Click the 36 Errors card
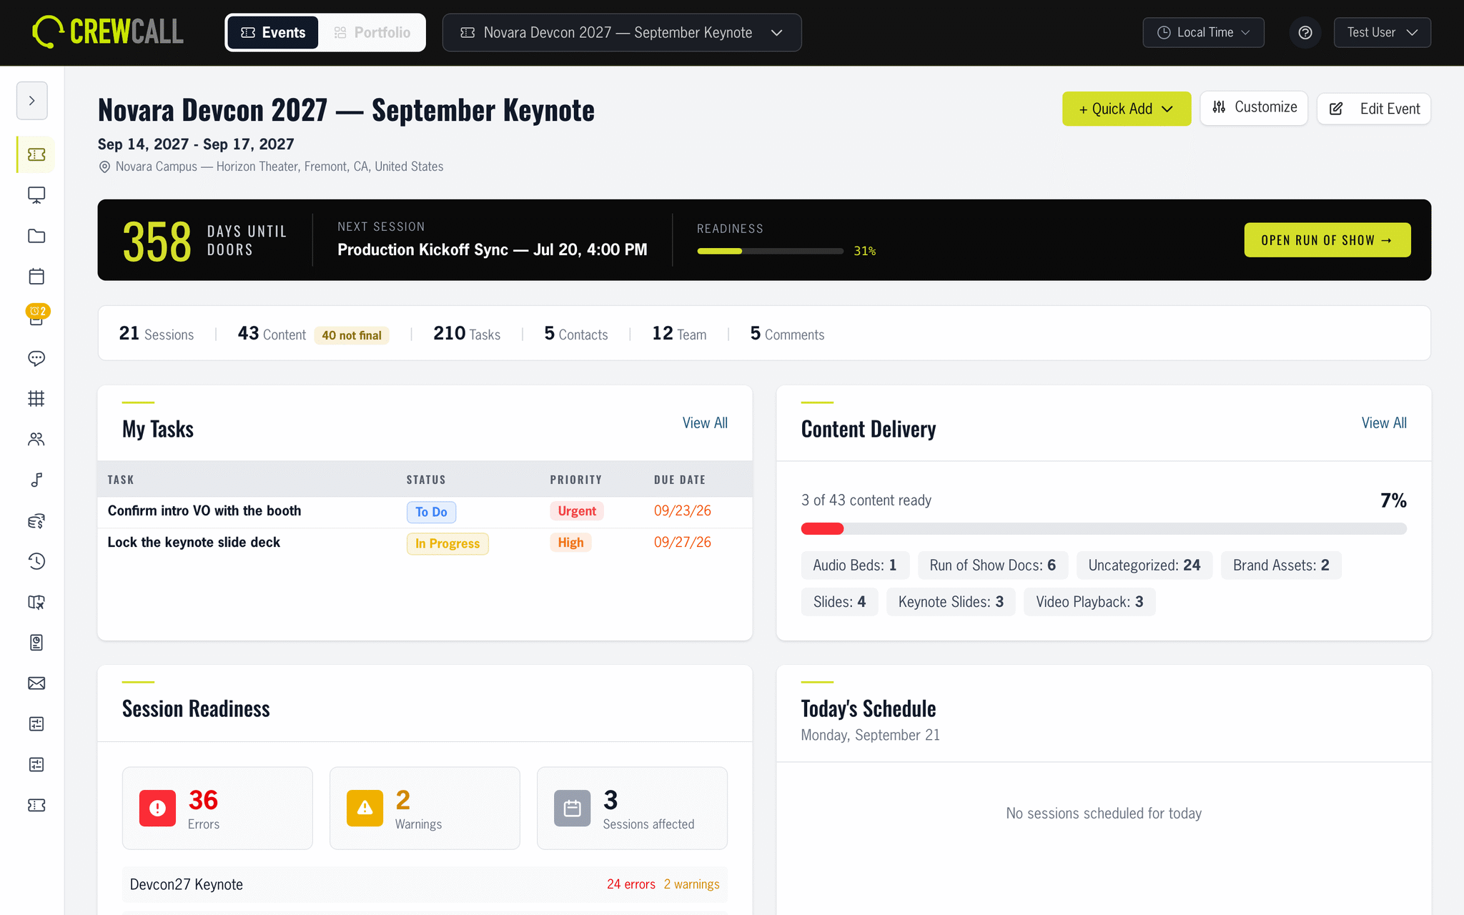The image size is (1464, 915). coord(217,808)
